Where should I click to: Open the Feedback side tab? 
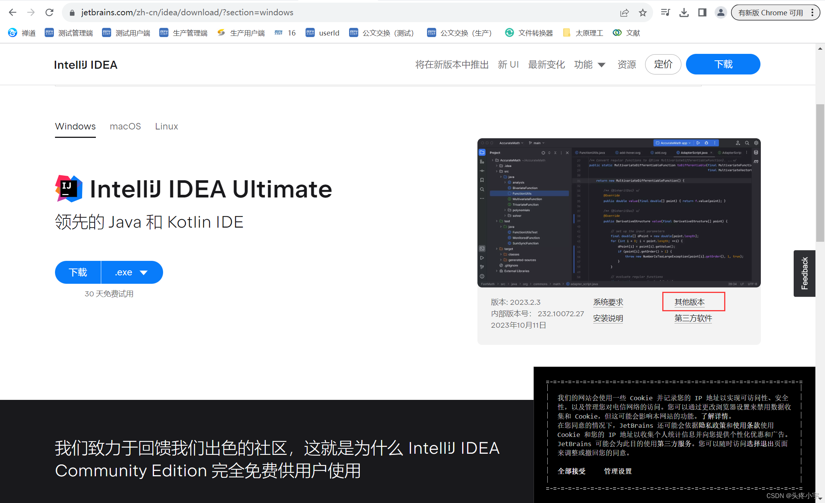[x=804, y=273]
